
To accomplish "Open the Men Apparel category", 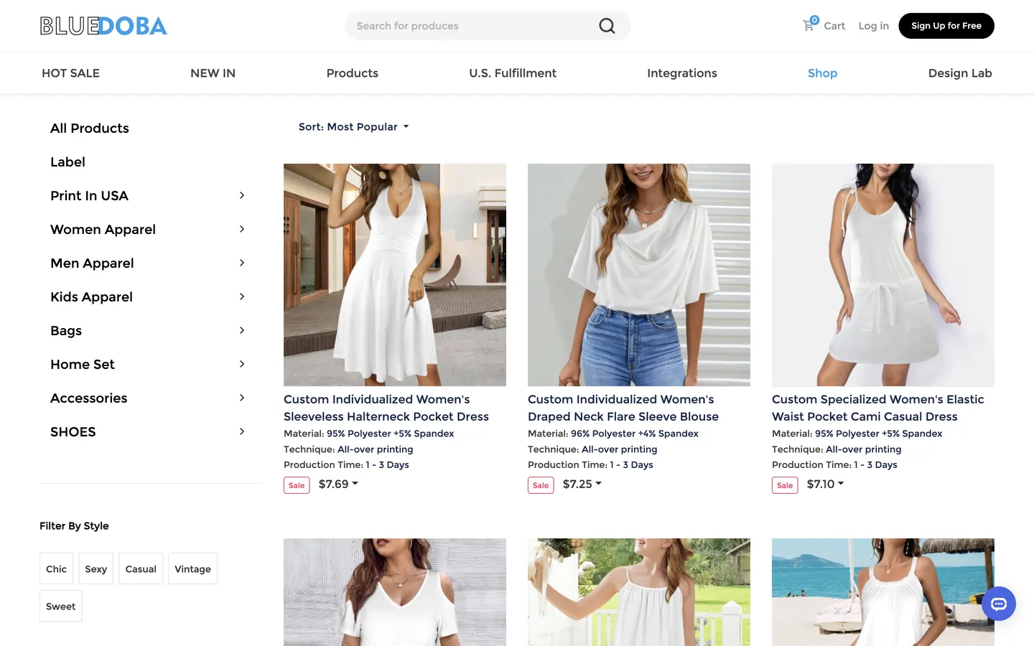I will 92,263.
